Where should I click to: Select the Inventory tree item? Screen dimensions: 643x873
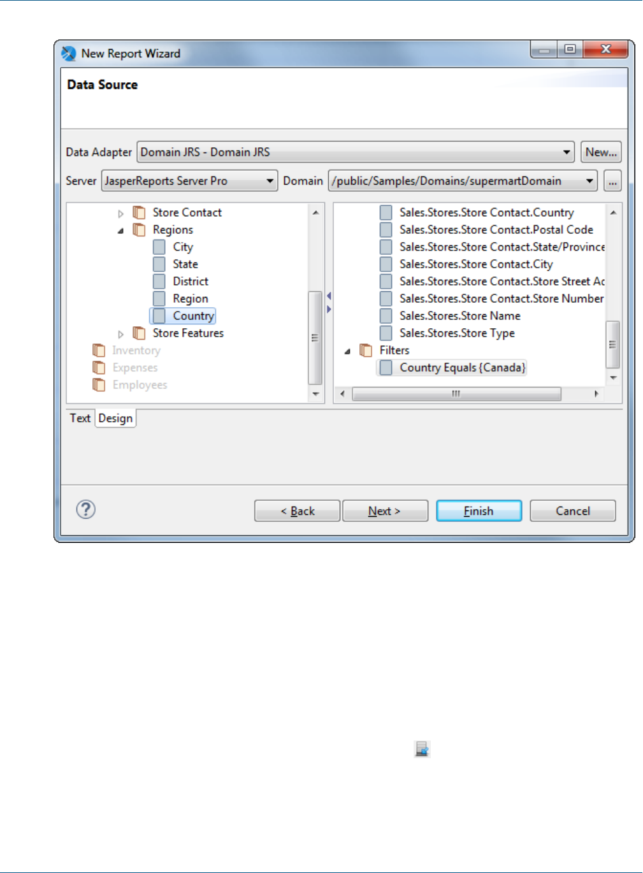(136, 350)
